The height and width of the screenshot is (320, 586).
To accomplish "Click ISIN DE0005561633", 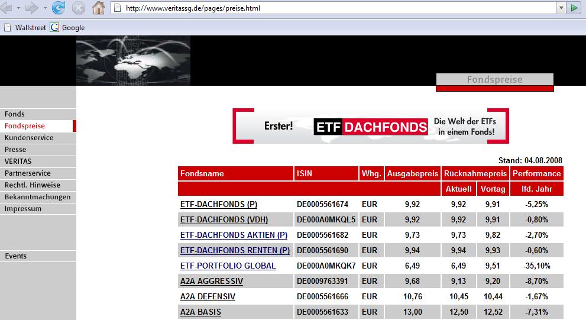I will [x=322, y=312].
